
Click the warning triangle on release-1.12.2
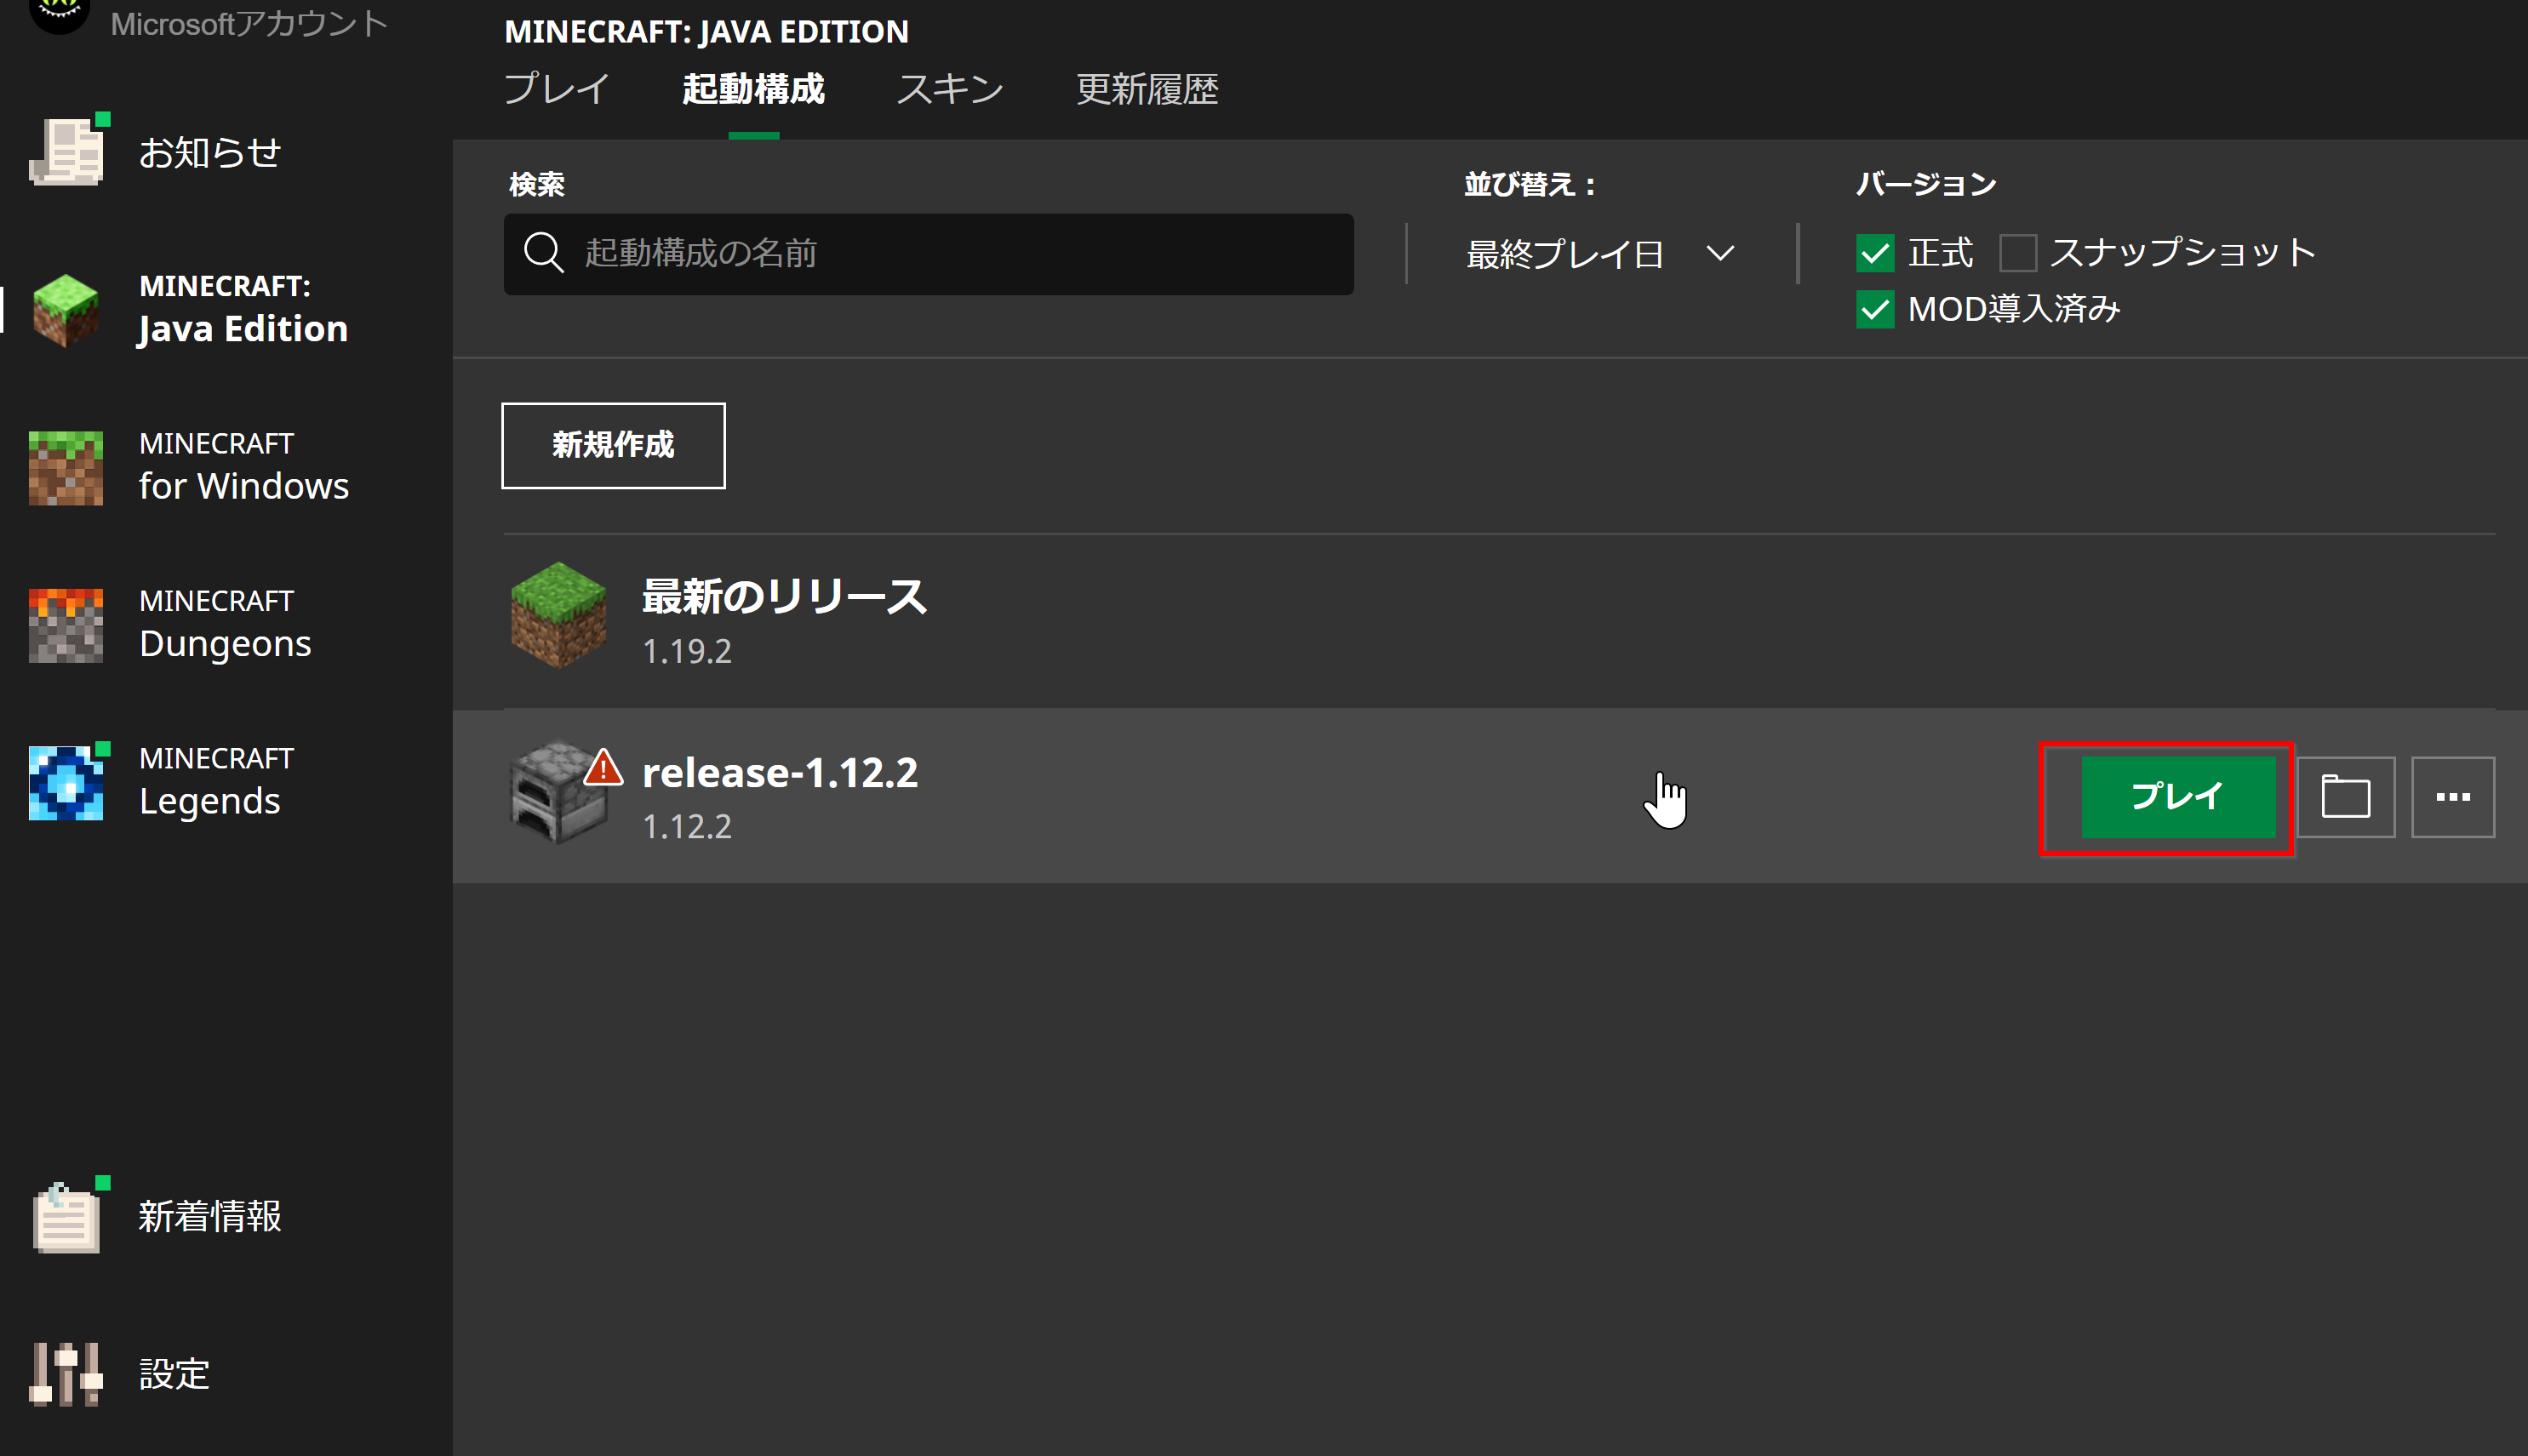coord(603,768)
